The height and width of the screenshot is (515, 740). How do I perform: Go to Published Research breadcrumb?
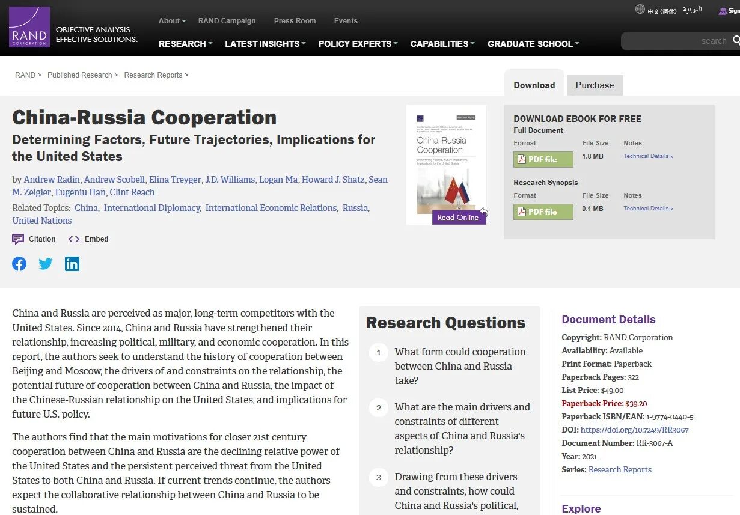[x=80, y=75]
